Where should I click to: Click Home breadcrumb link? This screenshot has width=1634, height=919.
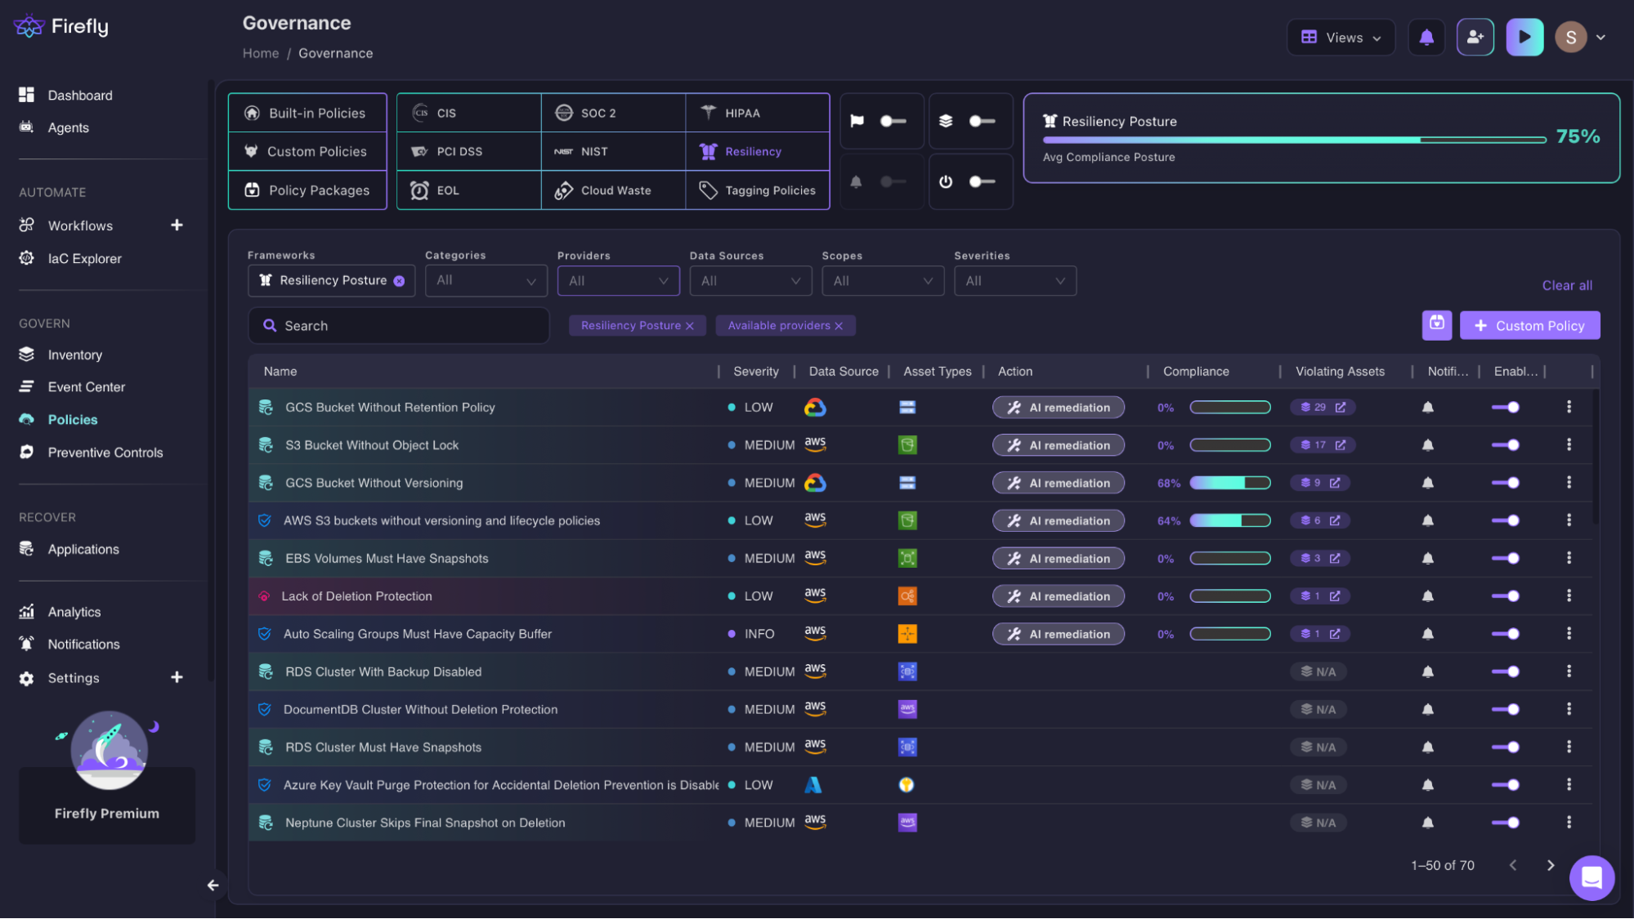261,53
